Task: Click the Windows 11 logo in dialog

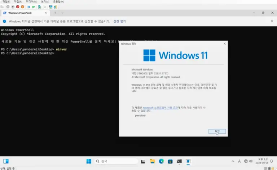Action: tap(175, 55)
